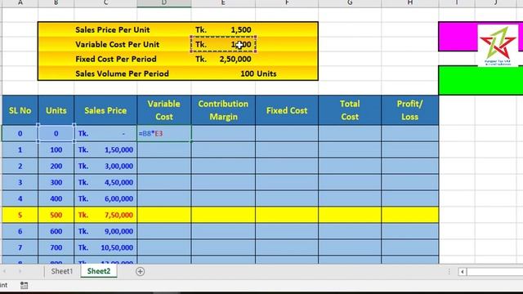Click the 'Variable Cost' header cell
Viewport: 523px width, 294px height.
point(164,110)
